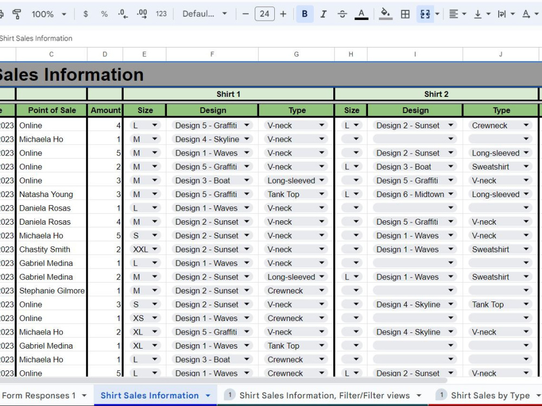Image resolution: width=542 pixels, height=406 pixels.
Task: Open text wrapping options
Action: click(501, 14)
